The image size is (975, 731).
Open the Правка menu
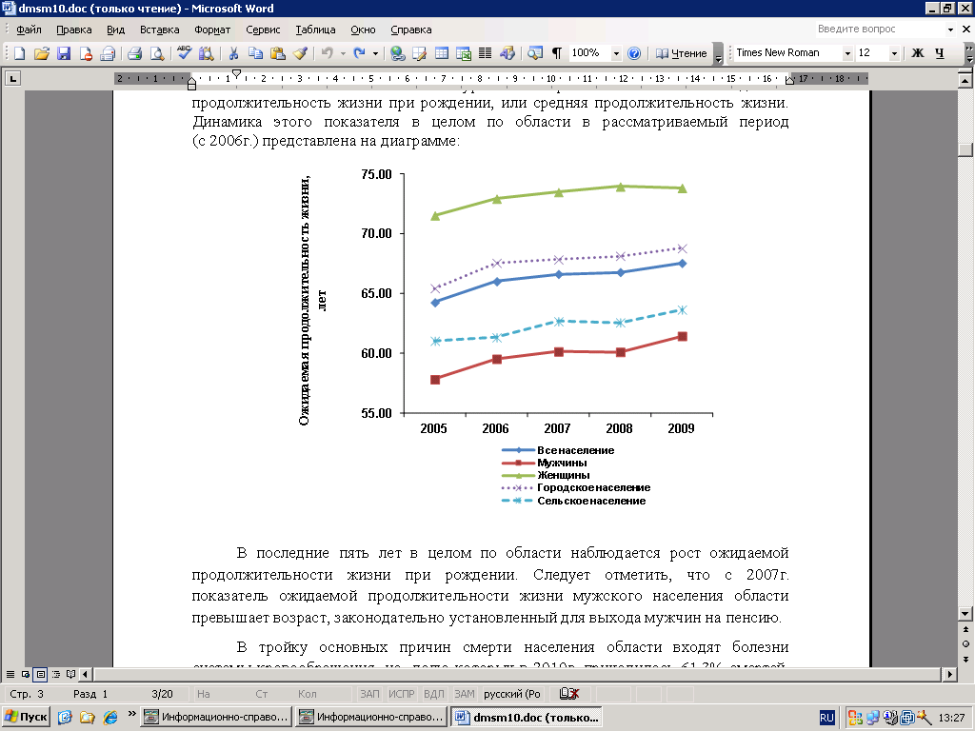click(74, 30)
